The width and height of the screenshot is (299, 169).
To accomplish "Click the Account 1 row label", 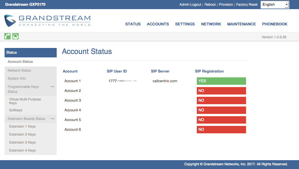I will tap(72, 81).
